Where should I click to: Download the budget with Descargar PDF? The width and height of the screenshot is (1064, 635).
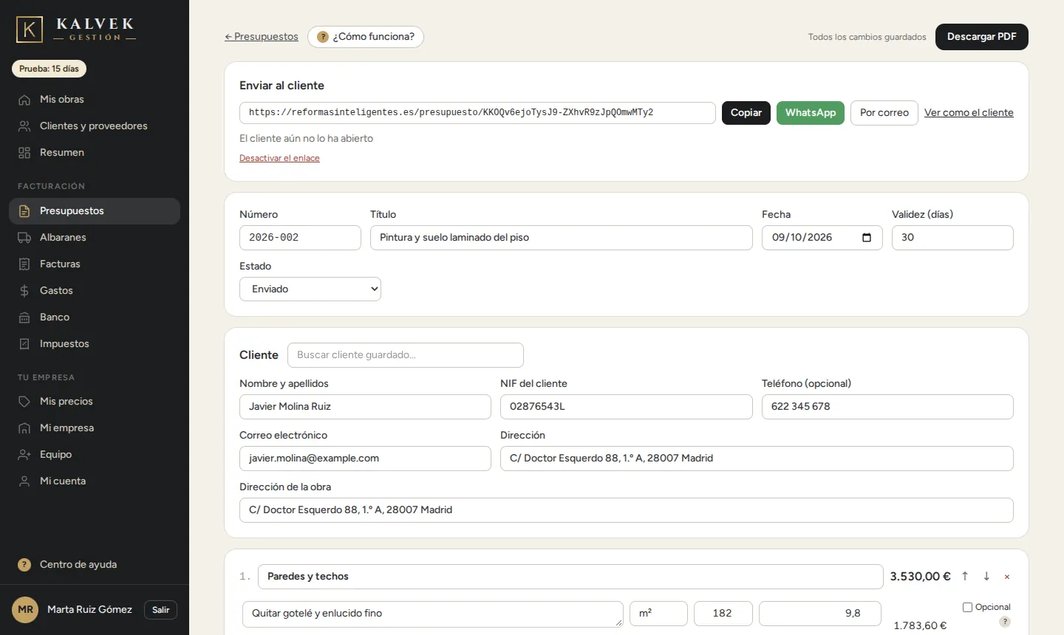coord(982,37)
